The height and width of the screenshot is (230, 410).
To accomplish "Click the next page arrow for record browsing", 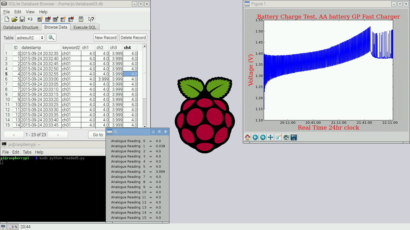I will click(x=58, y=134).
